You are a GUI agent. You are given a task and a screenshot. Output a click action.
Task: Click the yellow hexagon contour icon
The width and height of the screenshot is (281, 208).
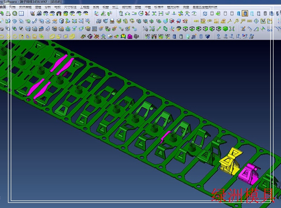[15, 37]
